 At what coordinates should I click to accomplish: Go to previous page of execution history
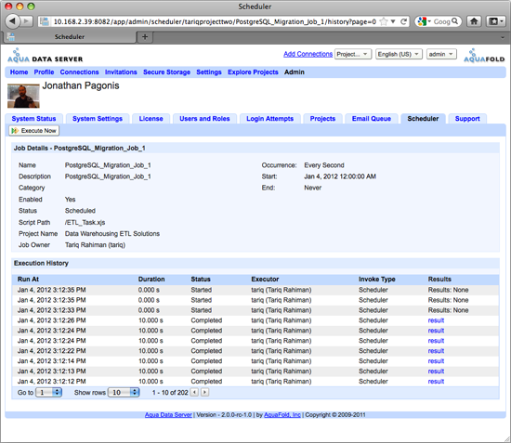pos(194,392)
